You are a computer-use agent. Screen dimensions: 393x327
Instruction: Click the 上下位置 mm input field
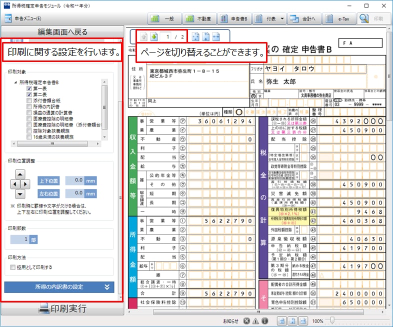(x=75, y=179)
